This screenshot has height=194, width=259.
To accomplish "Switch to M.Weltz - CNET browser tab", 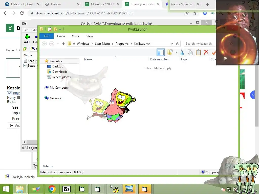I will [x=102, y=4].
